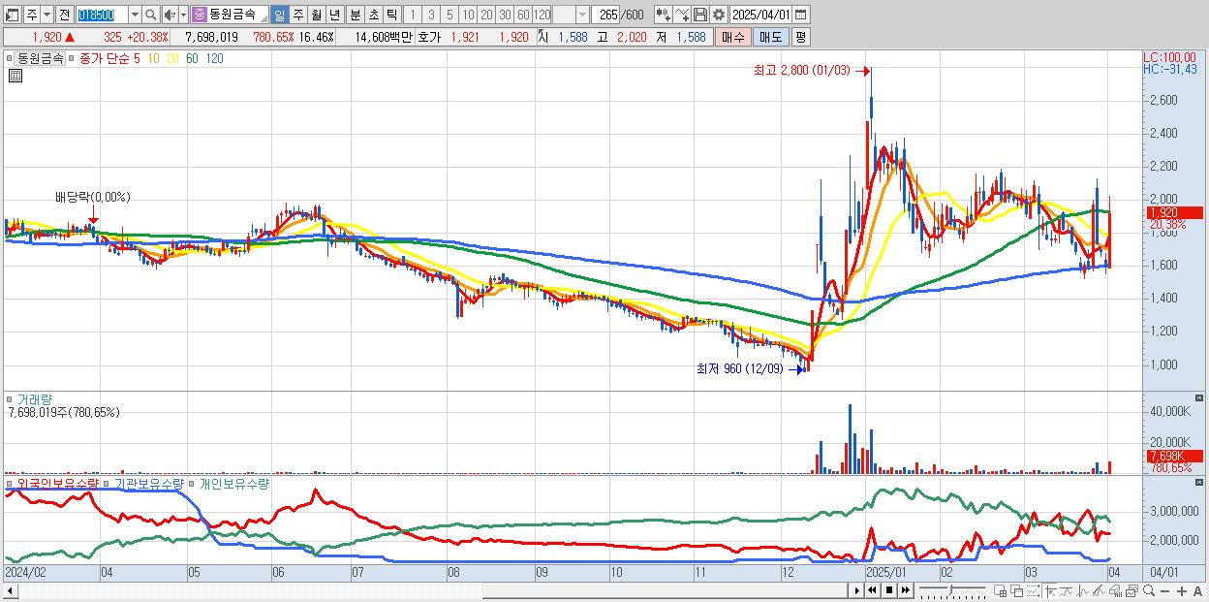Click the A text icon in bottom toolbar

click(x=1198, y=590)
